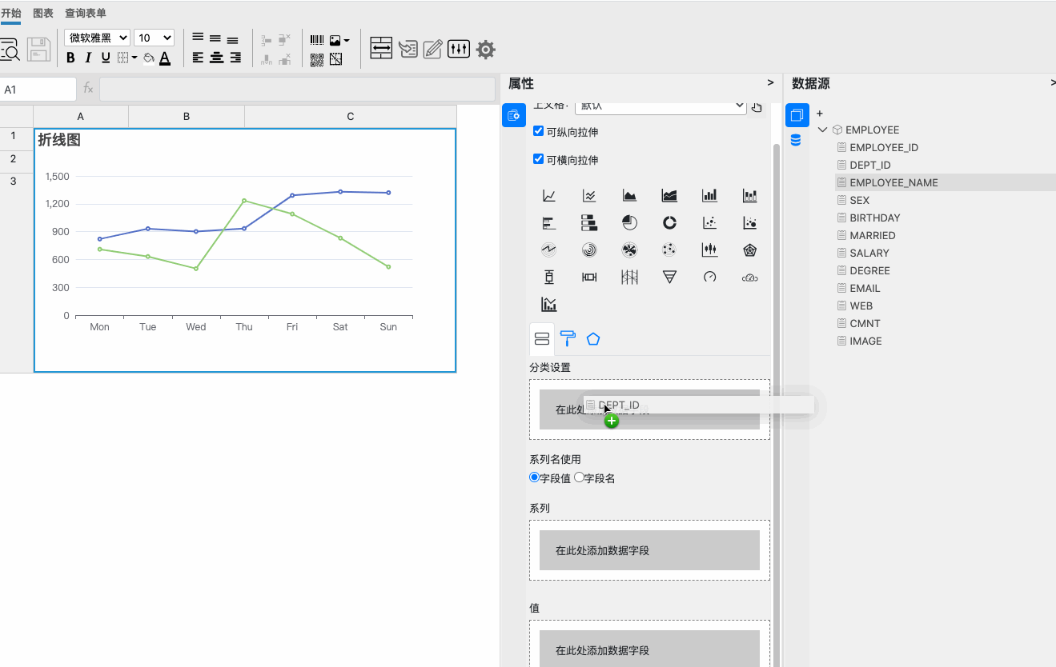
Task: Switch to the 图表 tab
Action: coord(43,13)
